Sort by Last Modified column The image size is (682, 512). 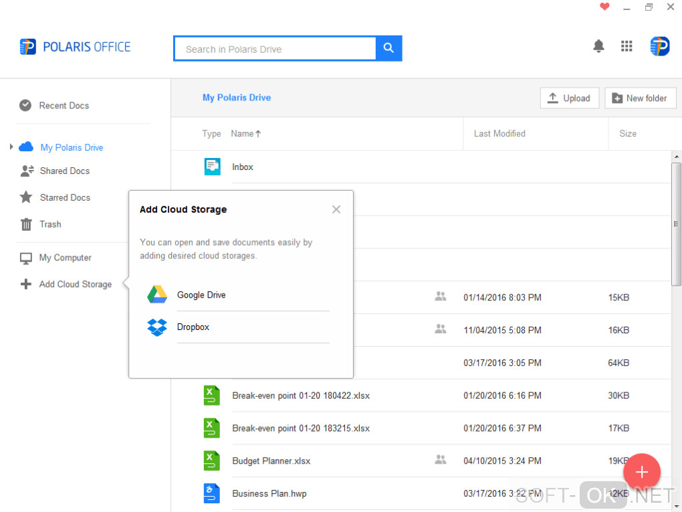pos(499,134)
